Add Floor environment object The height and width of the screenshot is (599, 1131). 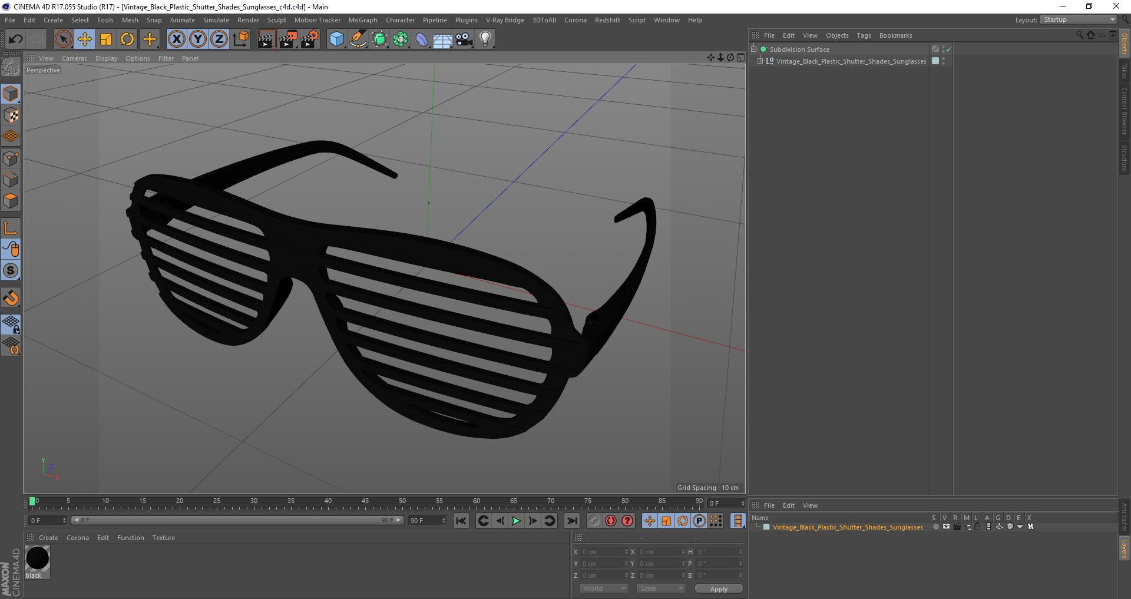coord(443,39)
